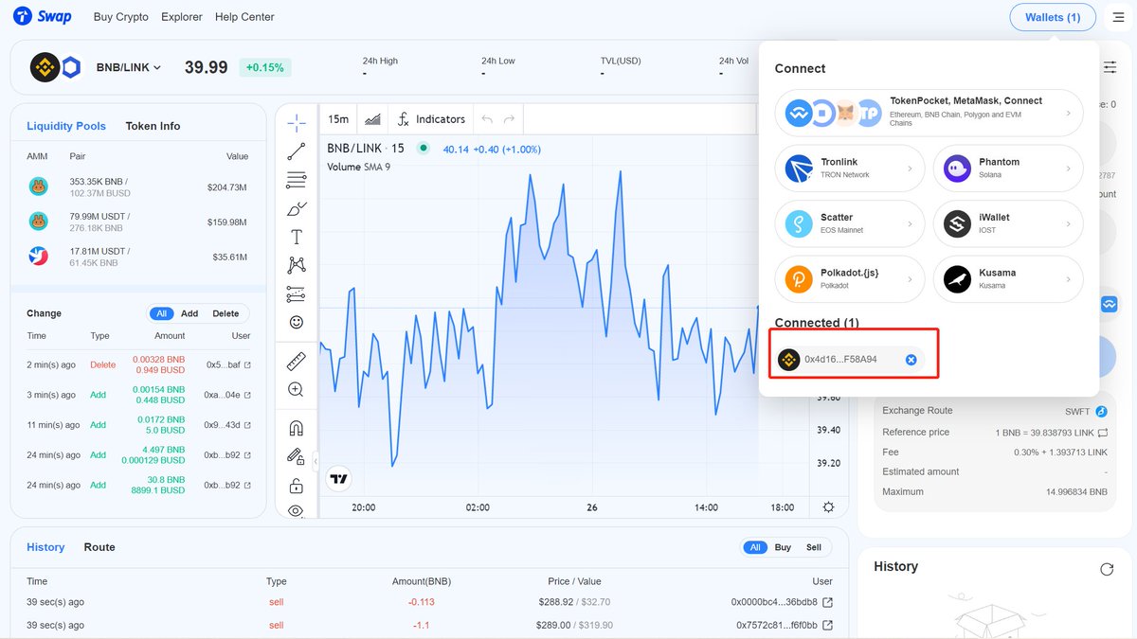Open external link for 0x5...baf
This screenshot has height=639, width=1137.
pos(247,364)
